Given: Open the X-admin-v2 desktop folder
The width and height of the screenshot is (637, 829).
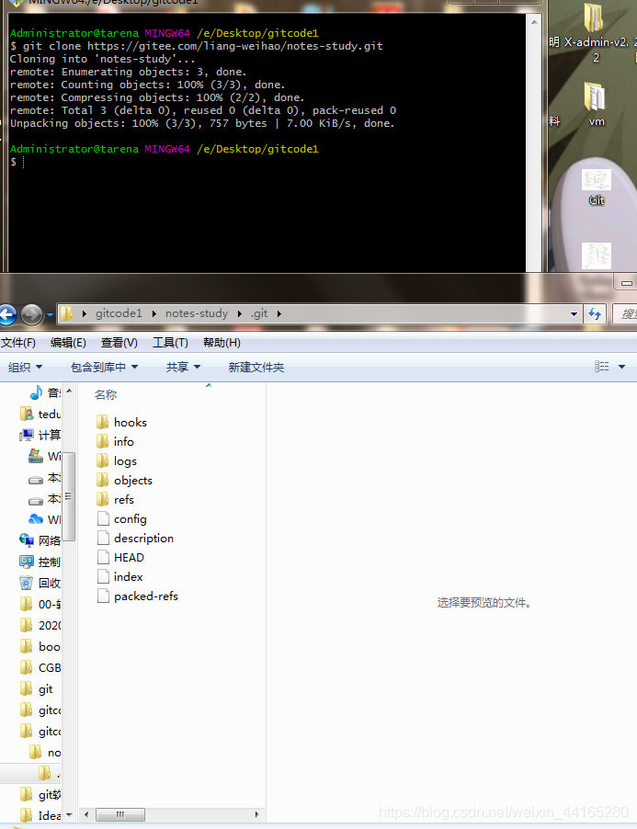Looking at the screenshot, I should [597, 33].
